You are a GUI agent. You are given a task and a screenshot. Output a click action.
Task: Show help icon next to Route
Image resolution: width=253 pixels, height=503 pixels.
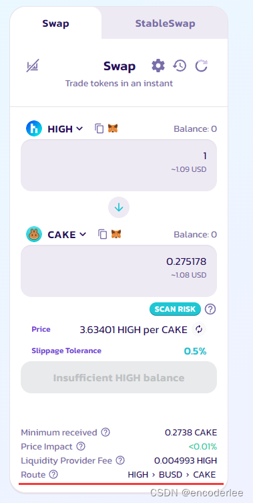53,474
